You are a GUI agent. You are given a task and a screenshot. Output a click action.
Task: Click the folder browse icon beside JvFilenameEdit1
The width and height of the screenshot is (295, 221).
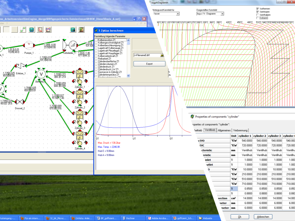(162, 55)
